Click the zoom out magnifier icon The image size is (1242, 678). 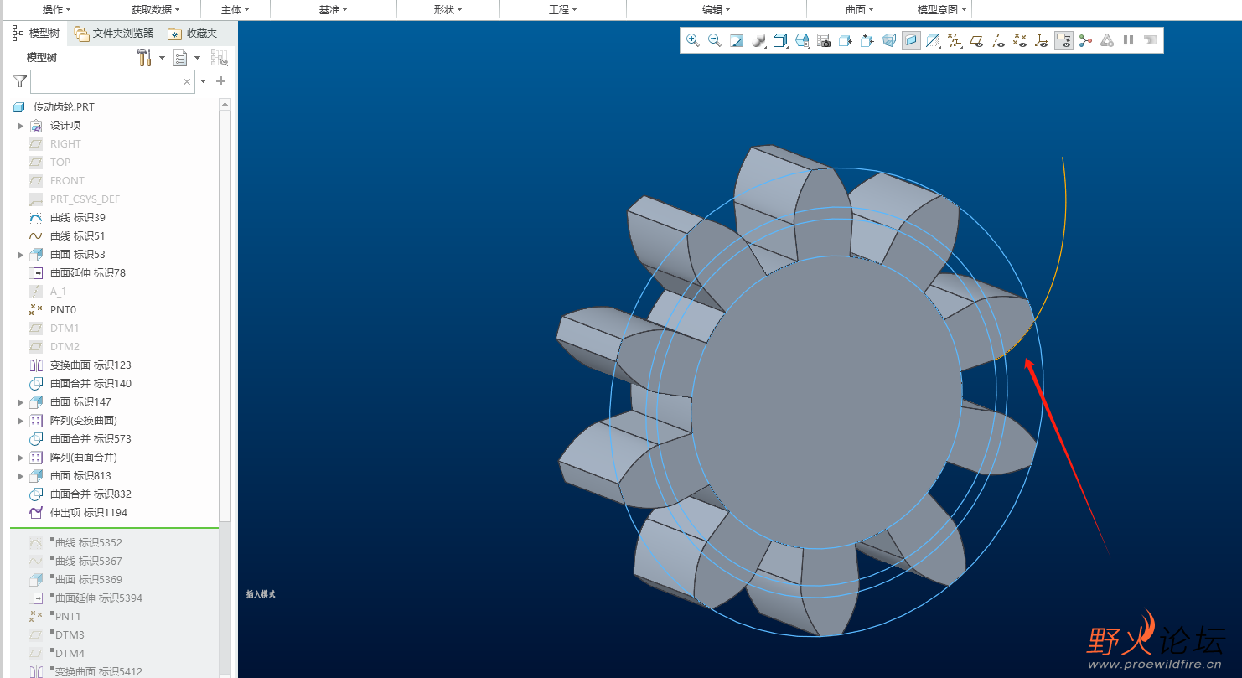pos(715,40)
